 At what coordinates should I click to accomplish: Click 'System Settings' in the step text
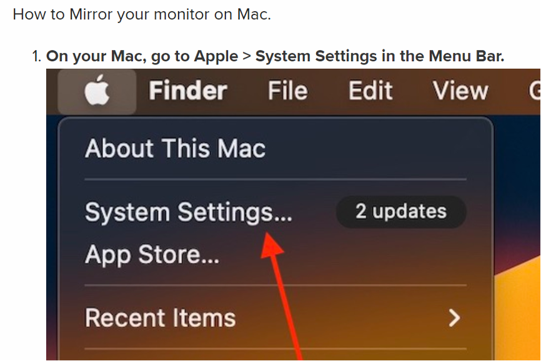click(316, 56)
